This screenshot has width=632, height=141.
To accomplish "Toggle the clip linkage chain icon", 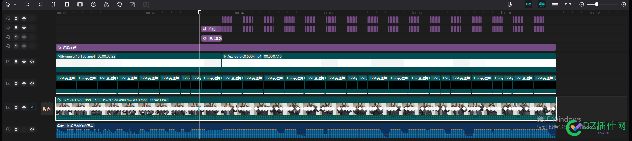I will click(x=555, y=4).
